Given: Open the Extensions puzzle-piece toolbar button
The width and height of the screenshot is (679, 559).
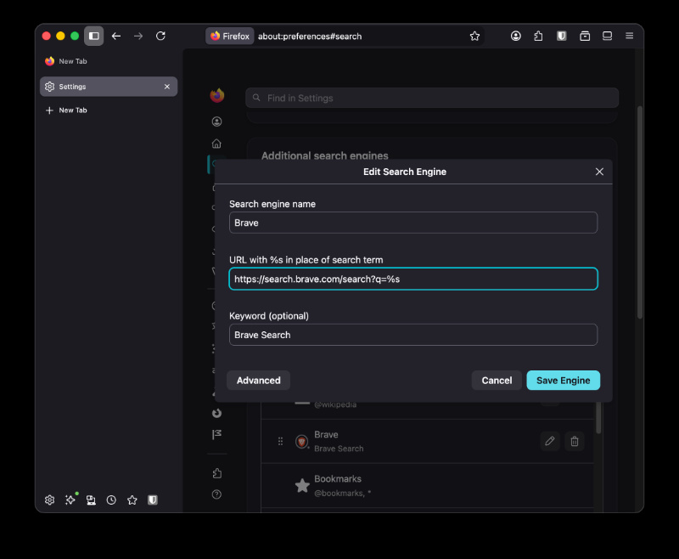Looking at the screenshot, I should 538,36.
